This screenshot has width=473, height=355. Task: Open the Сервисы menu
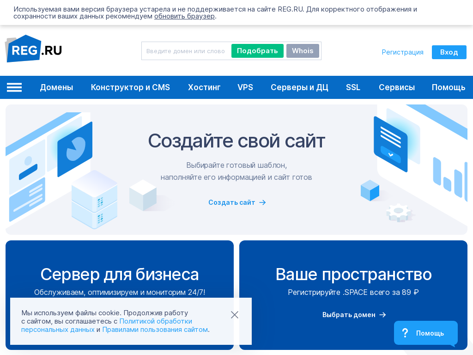(x=397, y=87)
